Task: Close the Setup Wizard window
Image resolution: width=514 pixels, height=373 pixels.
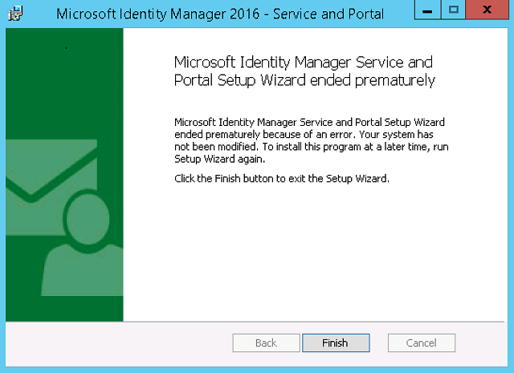Action: [x=487, y=10]
